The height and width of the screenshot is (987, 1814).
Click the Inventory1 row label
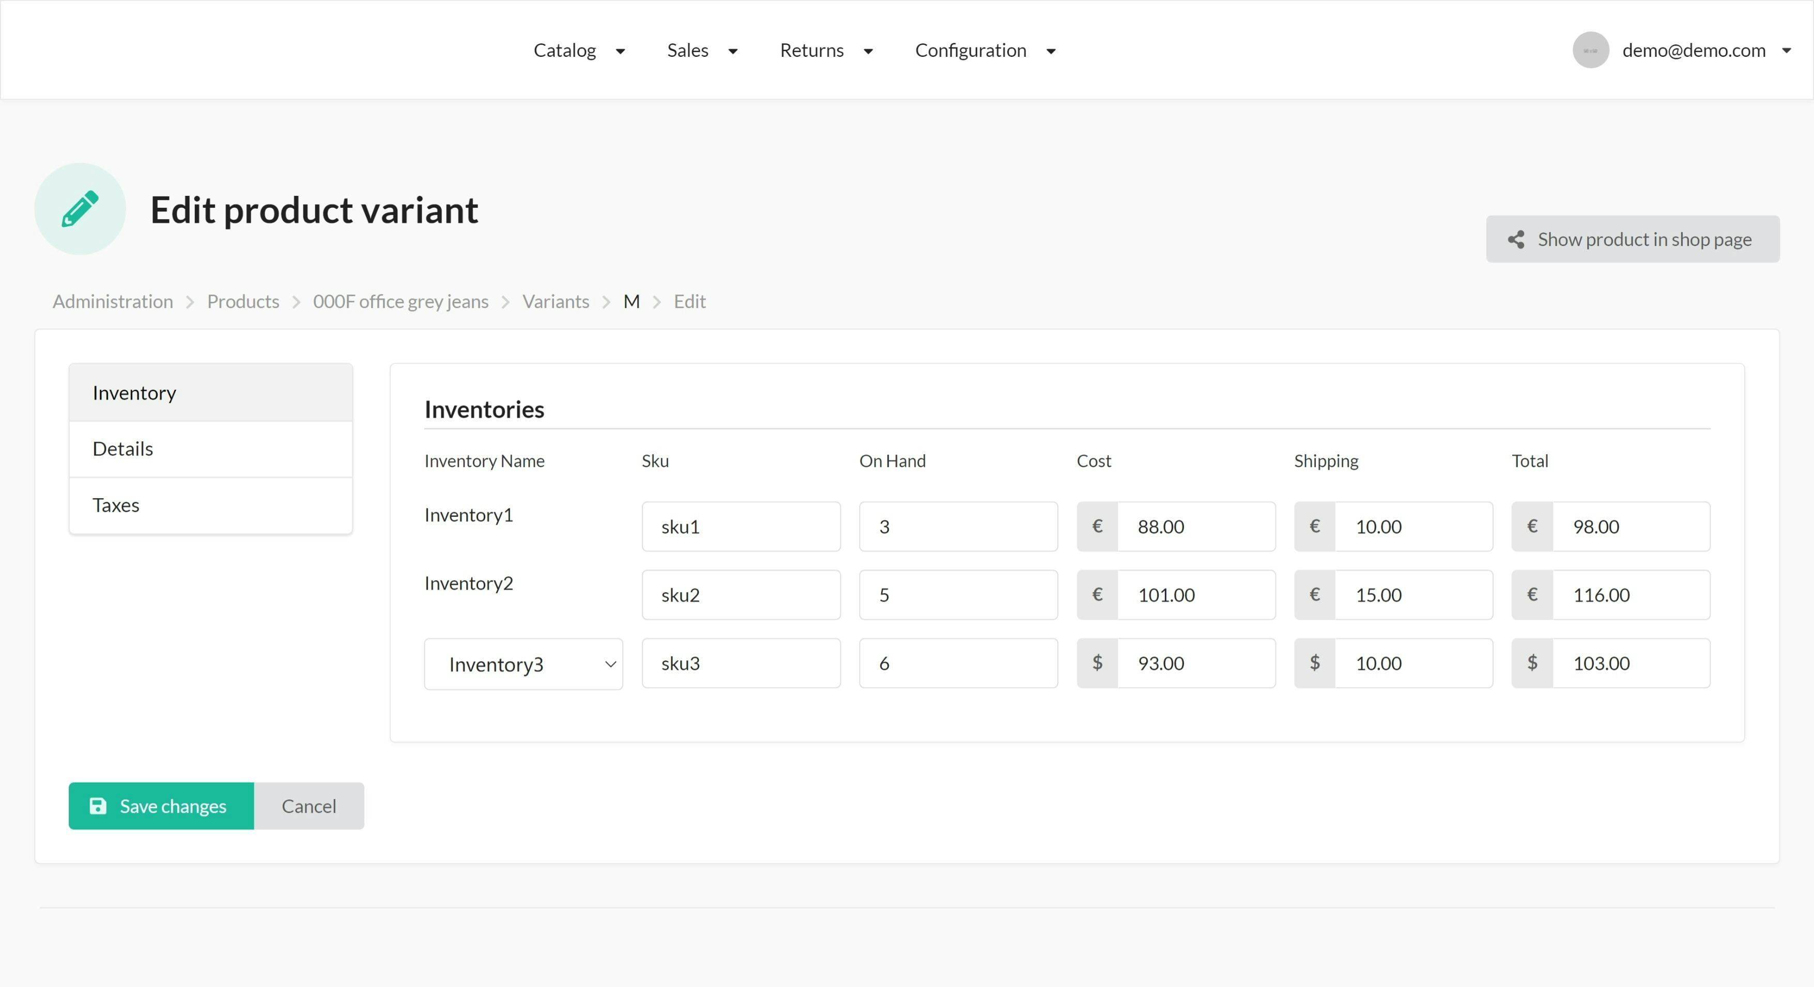click(469, 515)
